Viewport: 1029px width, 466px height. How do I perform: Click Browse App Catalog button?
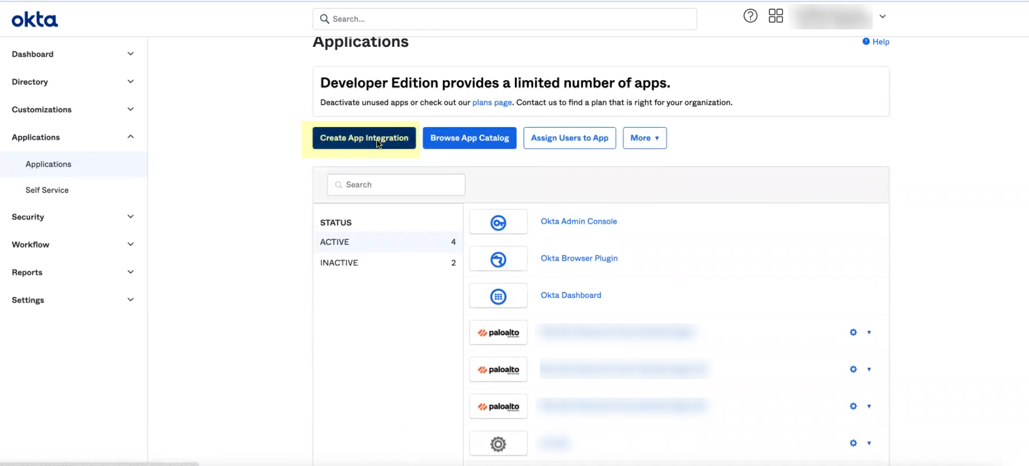tap(469, 138)
